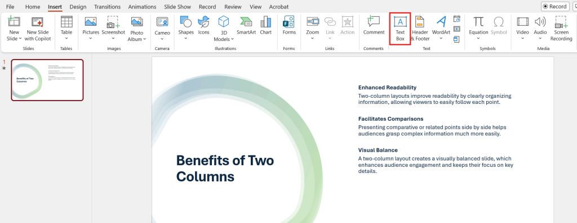Open the Acrobat tab
The height and width of the screenshot is (223, 577).
[278, 7]
